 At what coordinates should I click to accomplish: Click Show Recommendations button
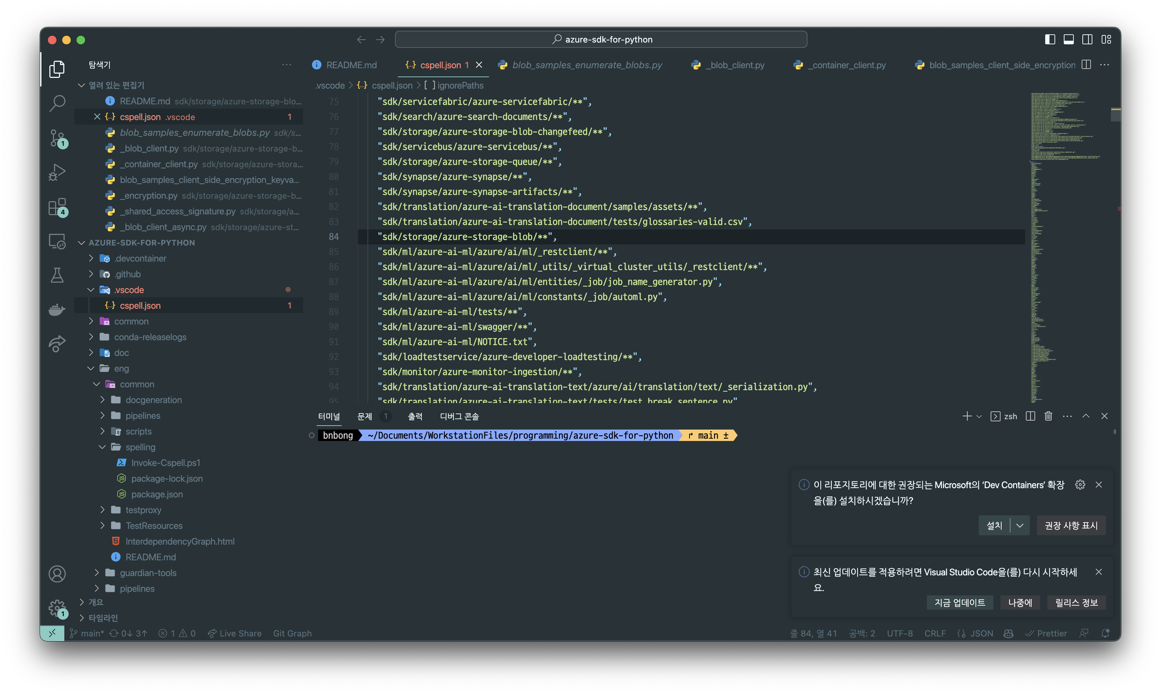tap(1071, 526)
